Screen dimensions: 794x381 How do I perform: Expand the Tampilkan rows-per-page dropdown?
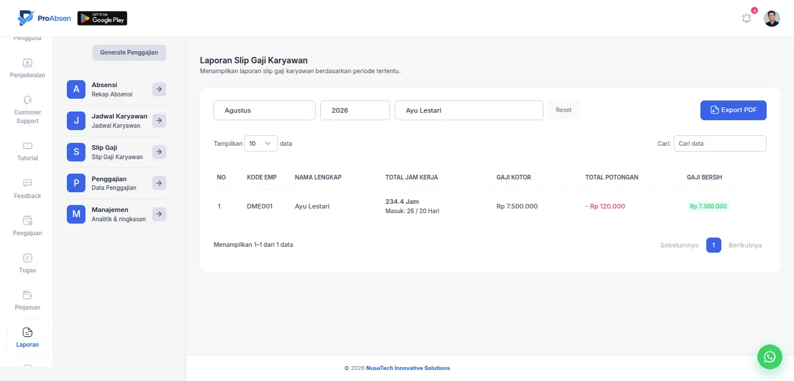pos(261,143)
